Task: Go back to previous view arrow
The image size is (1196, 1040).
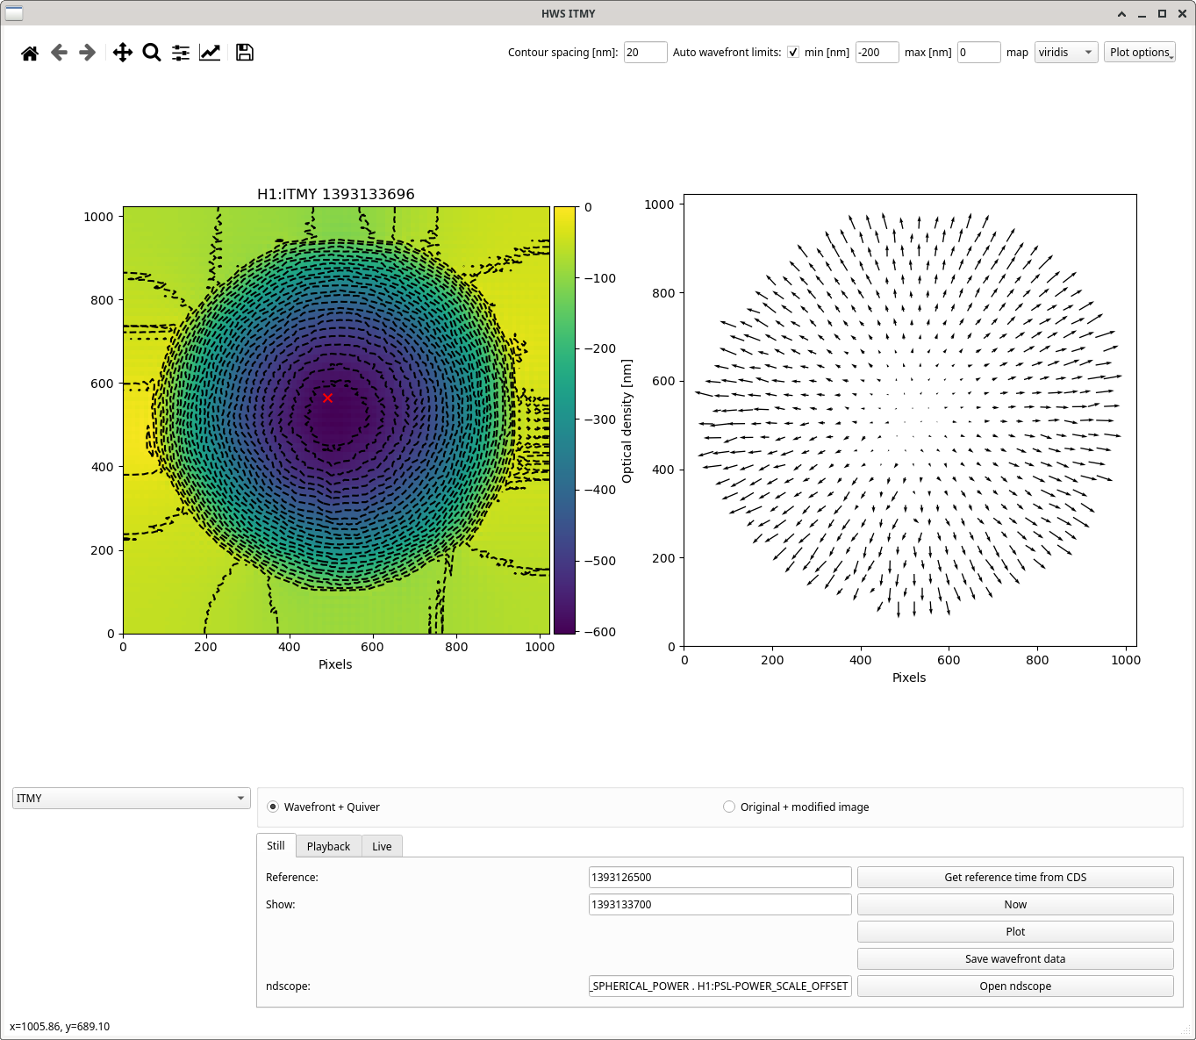Action: [59, 53]
